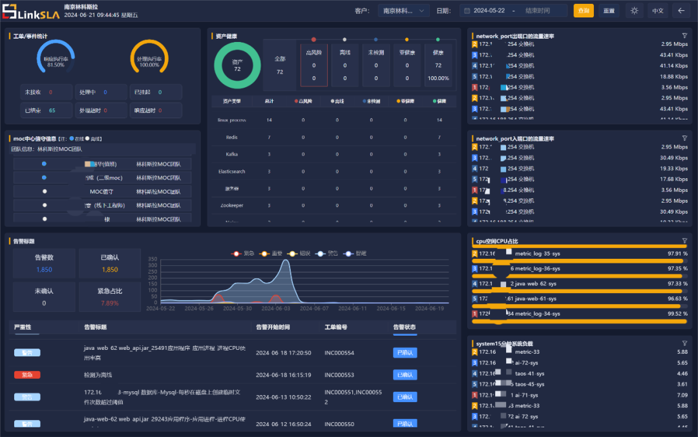This screenshot has width=698, height=437.
Task: Open filter for system15分钟系统负载 panel
Action: (x=684, y=343)
